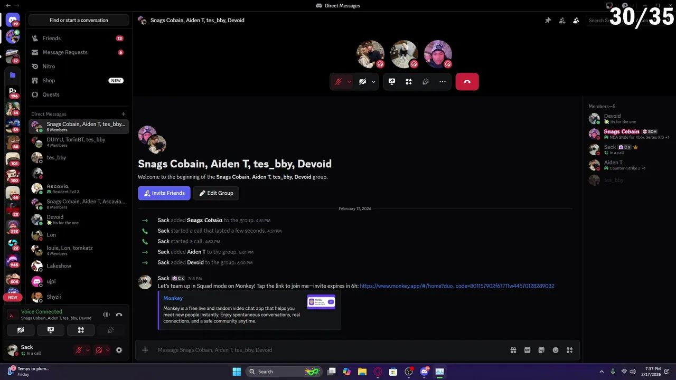Expand output device options beside deafen button

point(108,350)
